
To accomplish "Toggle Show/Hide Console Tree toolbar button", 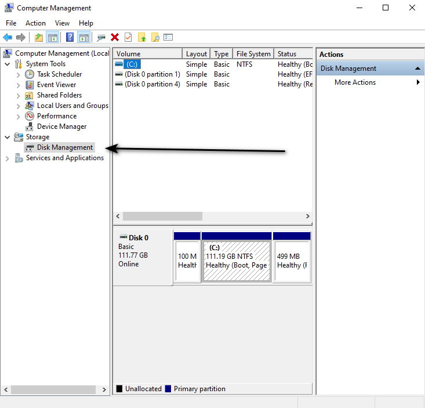I will tap(52, 37).
